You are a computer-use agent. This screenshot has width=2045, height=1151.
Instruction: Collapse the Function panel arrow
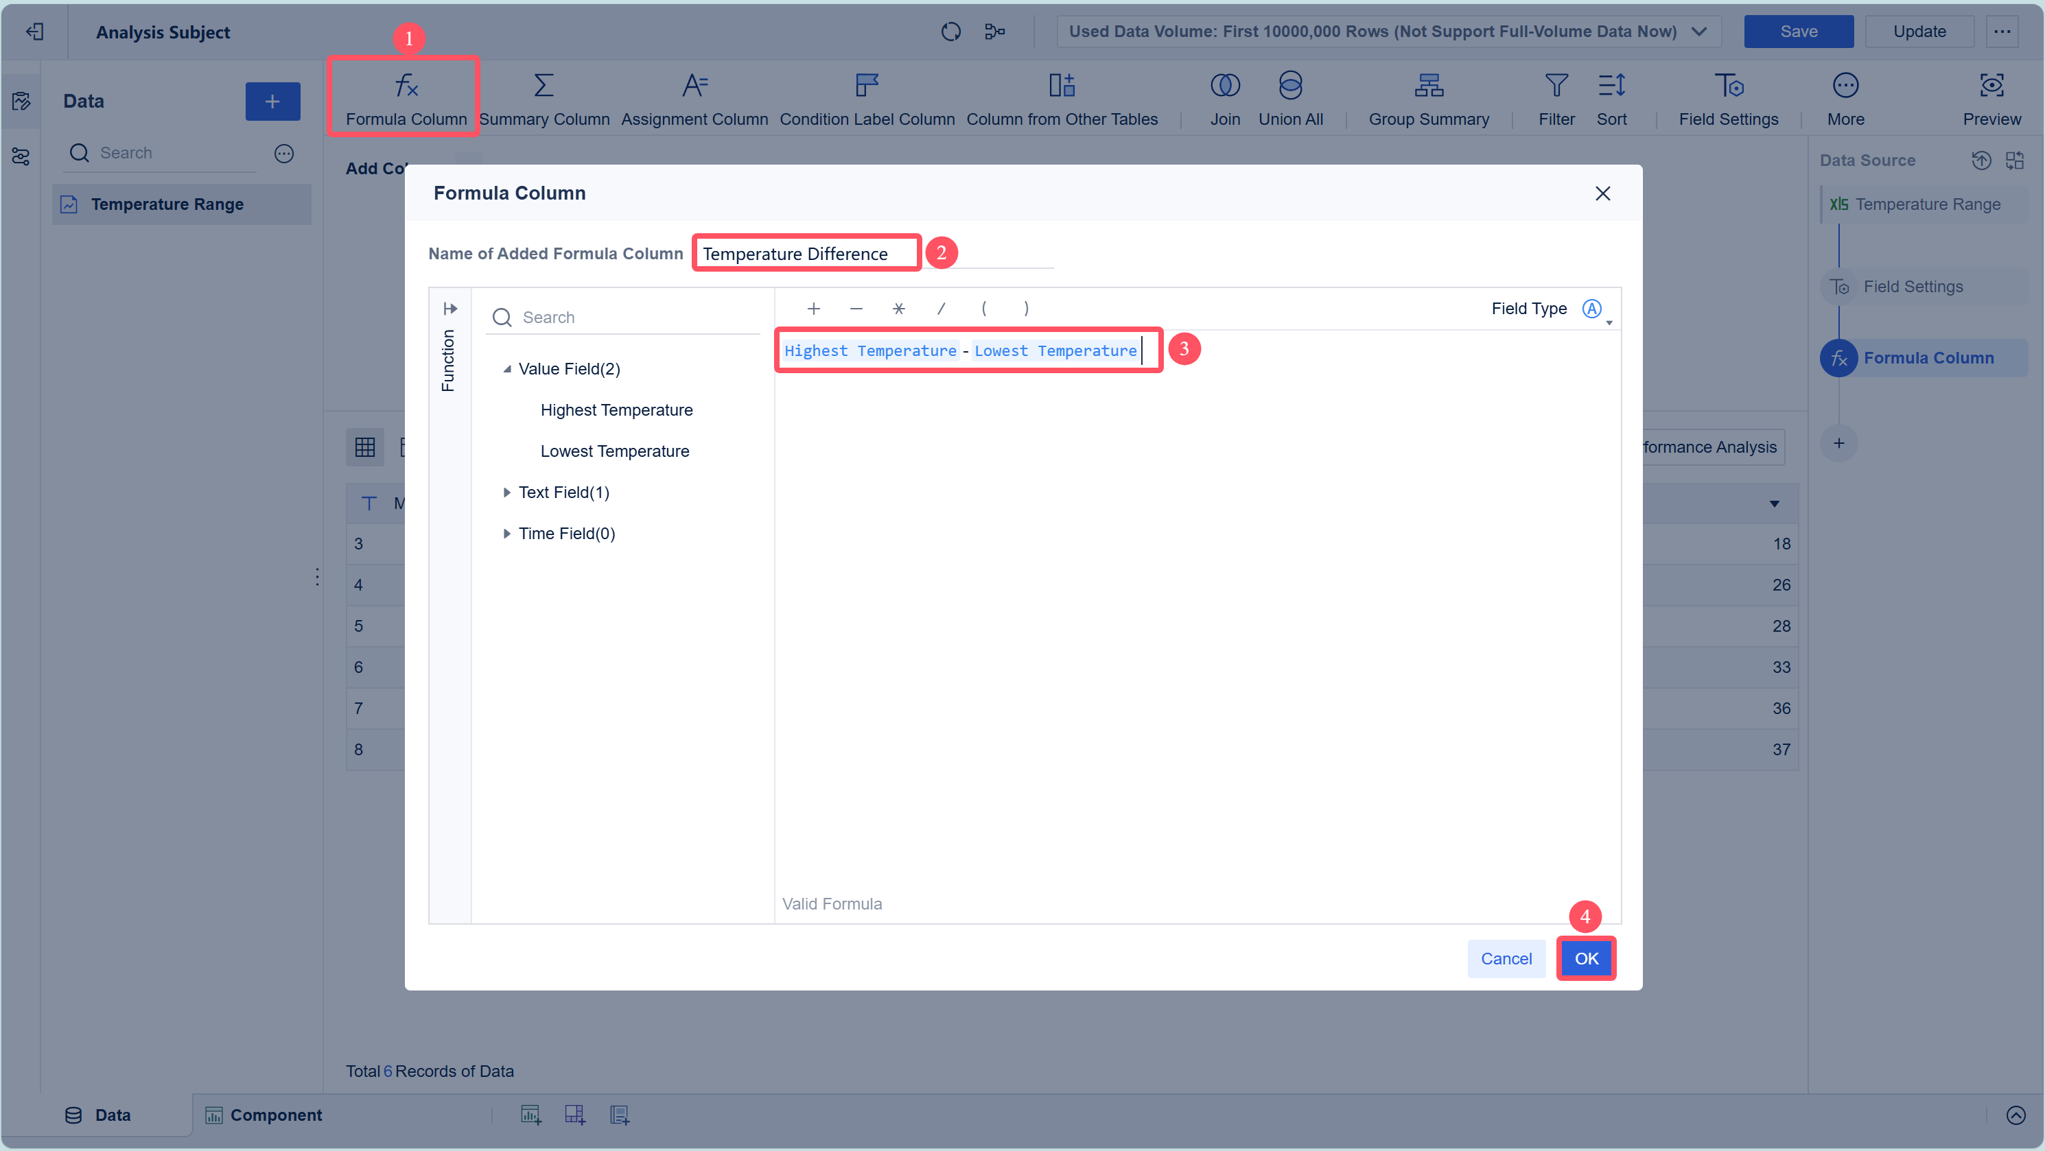(x=450, y=309)
